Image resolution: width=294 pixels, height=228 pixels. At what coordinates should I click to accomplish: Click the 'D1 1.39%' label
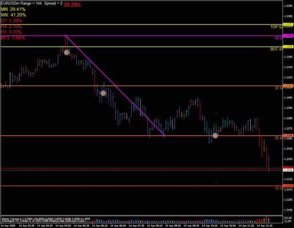tap(11, 21)
